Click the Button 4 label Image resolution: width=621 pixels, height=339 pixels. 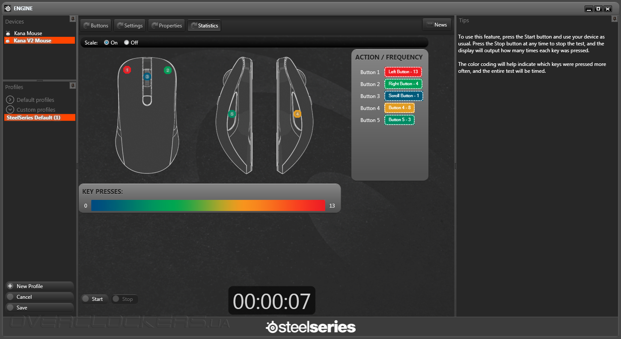click(370, 108)
